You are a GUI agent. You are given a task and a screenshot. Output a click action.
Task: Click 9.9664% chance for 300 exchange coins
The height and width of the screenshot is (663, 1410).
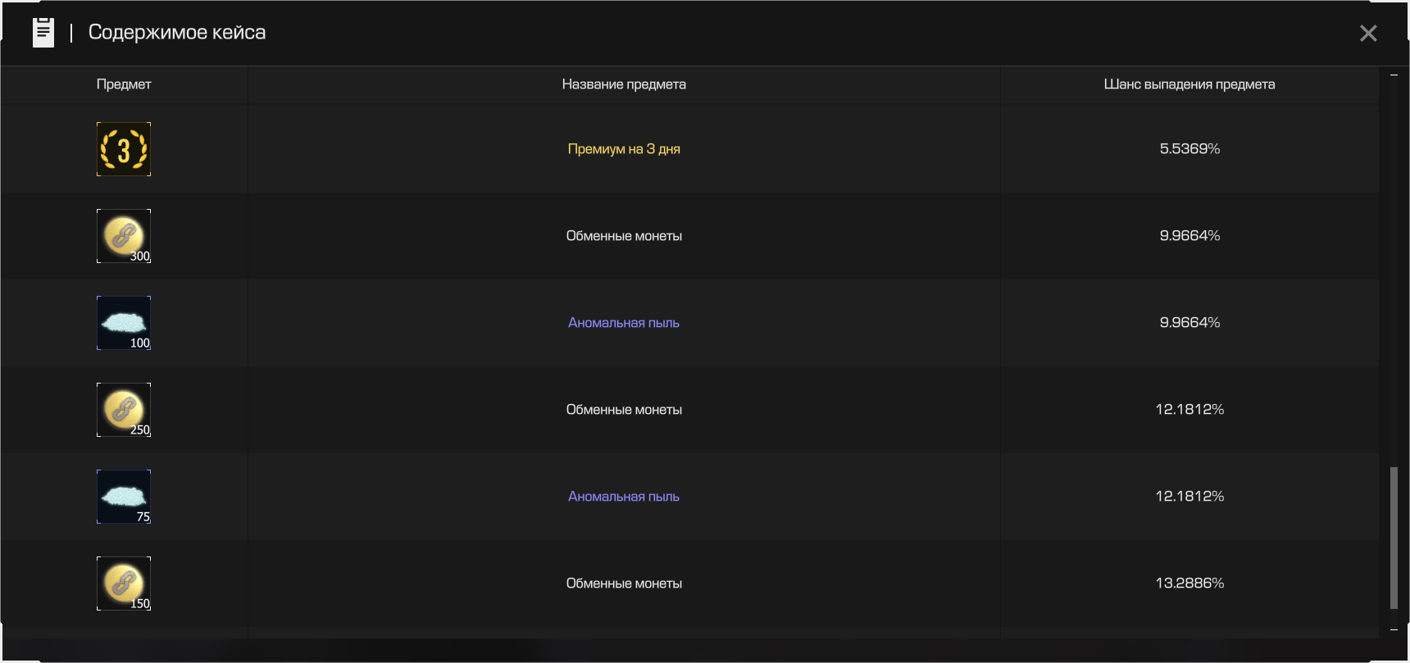pyautogui.click(x=1189, y=236)
